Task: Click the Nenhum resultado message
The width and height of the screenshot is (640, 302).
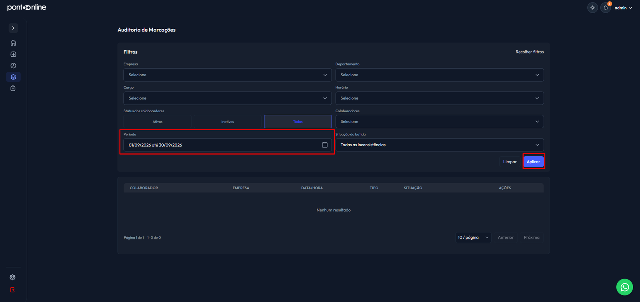Action: [x=334, y=210]
